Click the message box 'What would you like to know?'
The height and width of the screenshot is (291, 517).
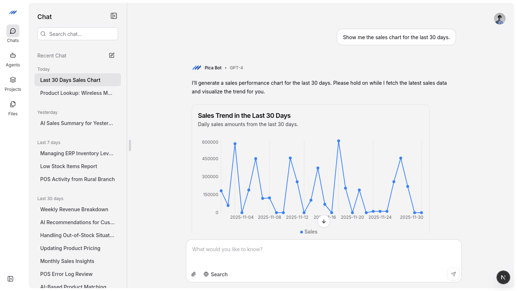(x=323, y=249)
